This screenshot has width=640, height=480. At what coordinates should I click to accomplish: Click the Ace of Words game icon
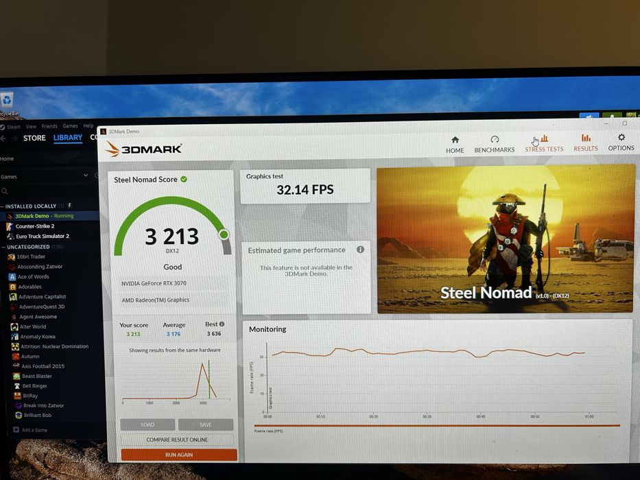[x=12, y=277]
